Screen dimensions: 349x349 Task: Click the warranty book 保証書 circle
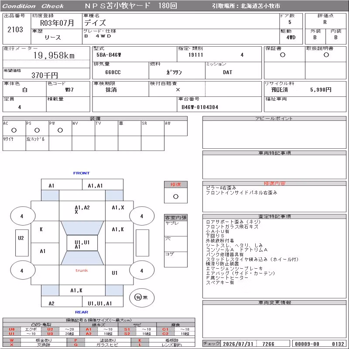pos(283,55)
